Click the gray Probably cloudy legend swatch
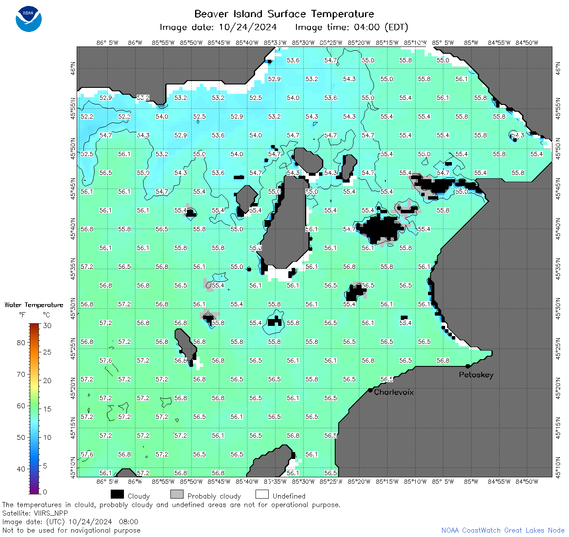 tap(177, 494)
